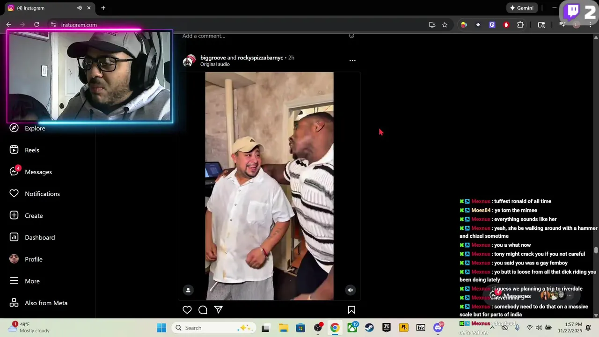This screenshot has width=599, height=337.
Task: Open Discord from taskbar
Action: 438,328
